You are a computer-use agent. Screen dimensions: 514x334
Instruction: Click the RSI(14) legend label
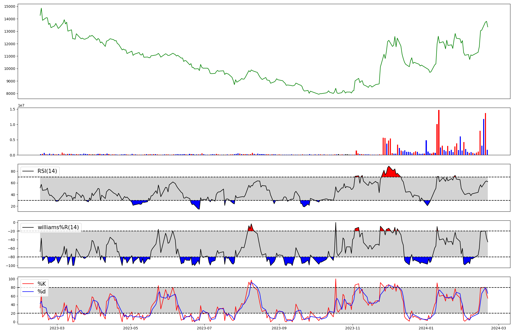click(47, 171)
